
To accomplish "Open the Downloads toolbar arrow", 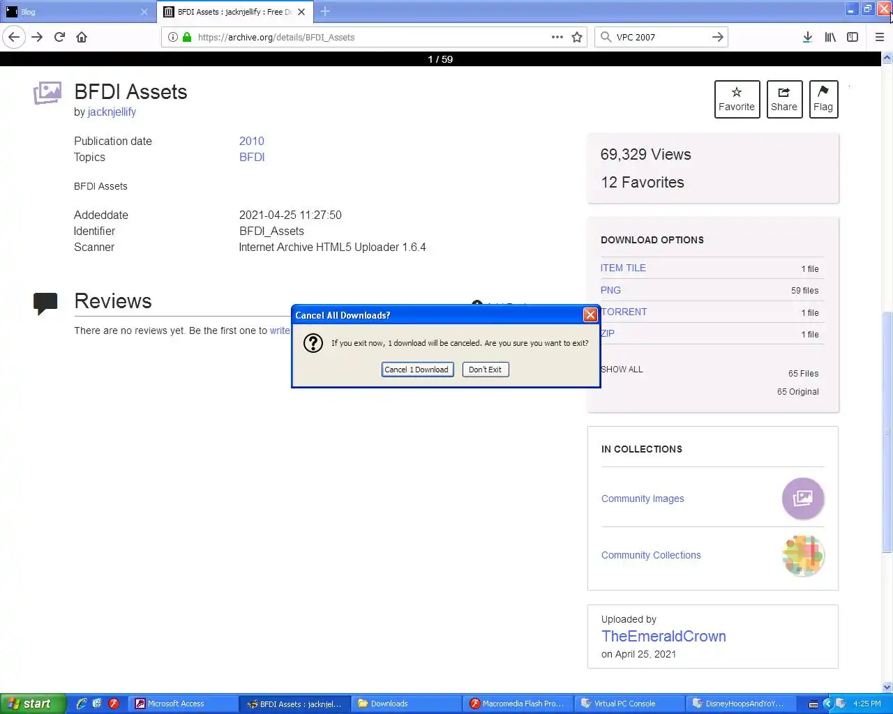I will (x=807, y=37).
